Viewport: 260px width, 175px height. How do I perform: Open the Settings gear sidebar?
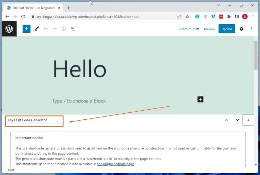pos(241,29)
